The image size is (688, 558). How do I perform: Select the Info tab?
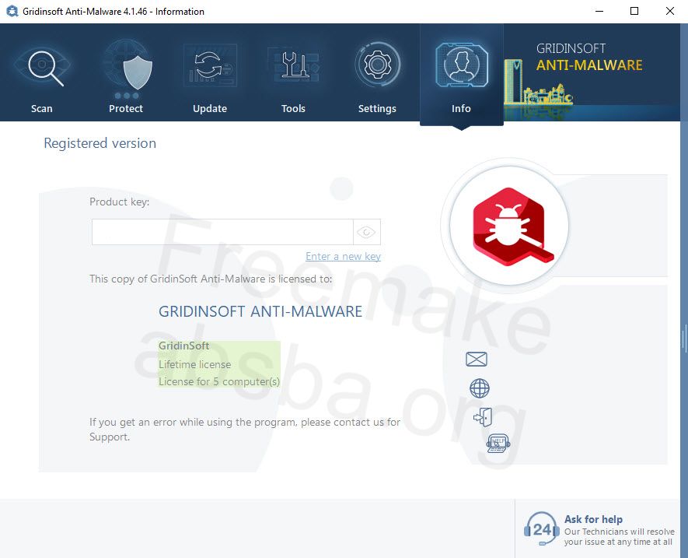(x=461, y=75)
